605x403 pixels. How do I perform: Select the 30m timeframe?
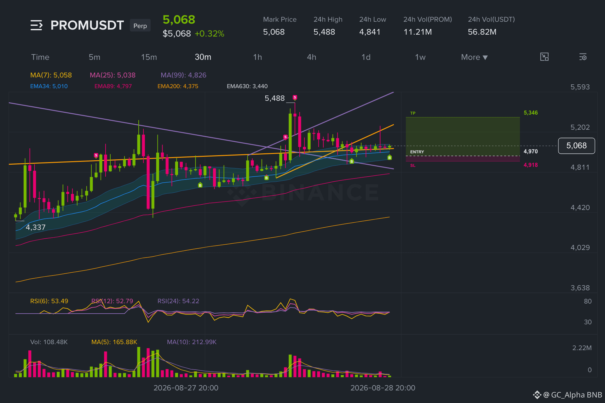[203, 57]
